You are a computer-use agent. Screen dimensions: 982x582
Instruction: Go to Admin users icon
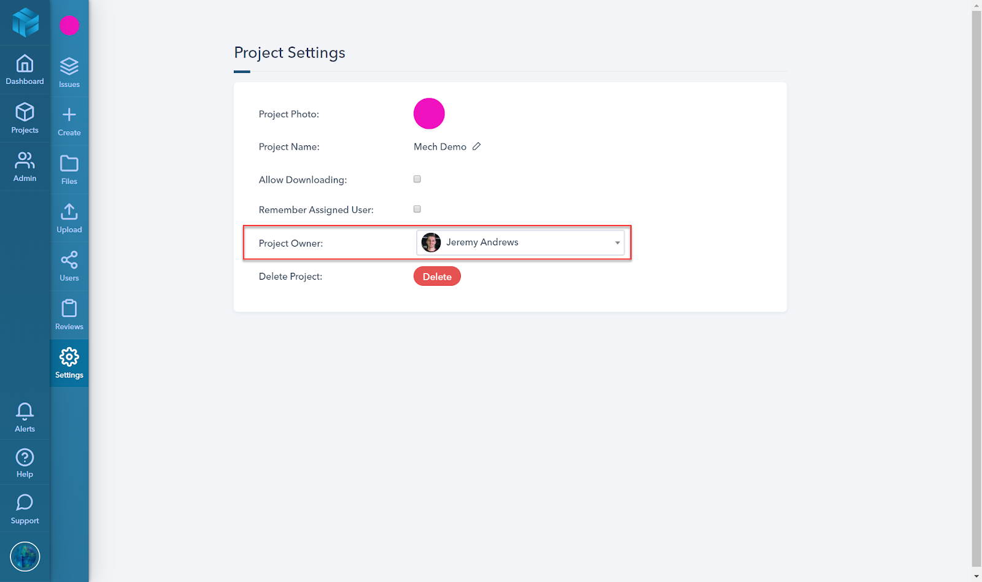tap(25, 161)
